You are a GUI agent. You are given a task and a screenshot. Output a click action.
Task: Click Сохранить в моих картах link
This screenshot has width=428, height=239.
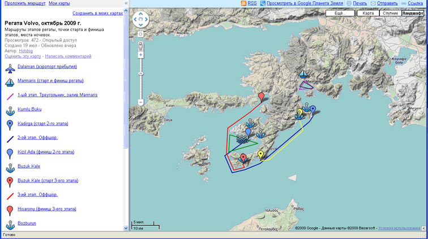coord(97,13)
